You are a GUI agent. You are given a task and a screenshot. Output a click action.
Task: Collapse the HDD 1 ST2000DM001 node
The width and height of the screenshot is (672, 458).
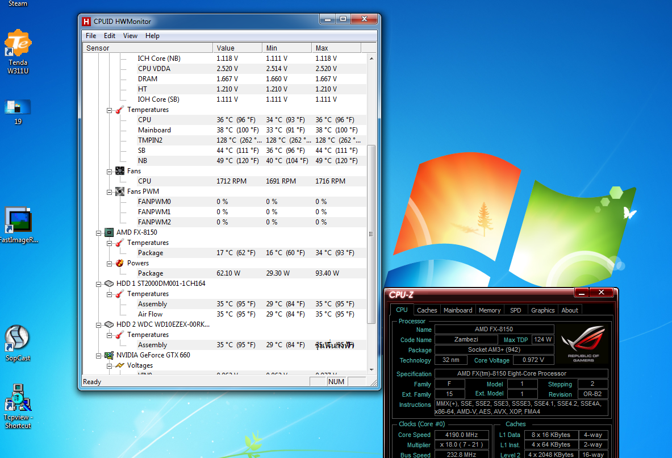[x=99, y=284]
